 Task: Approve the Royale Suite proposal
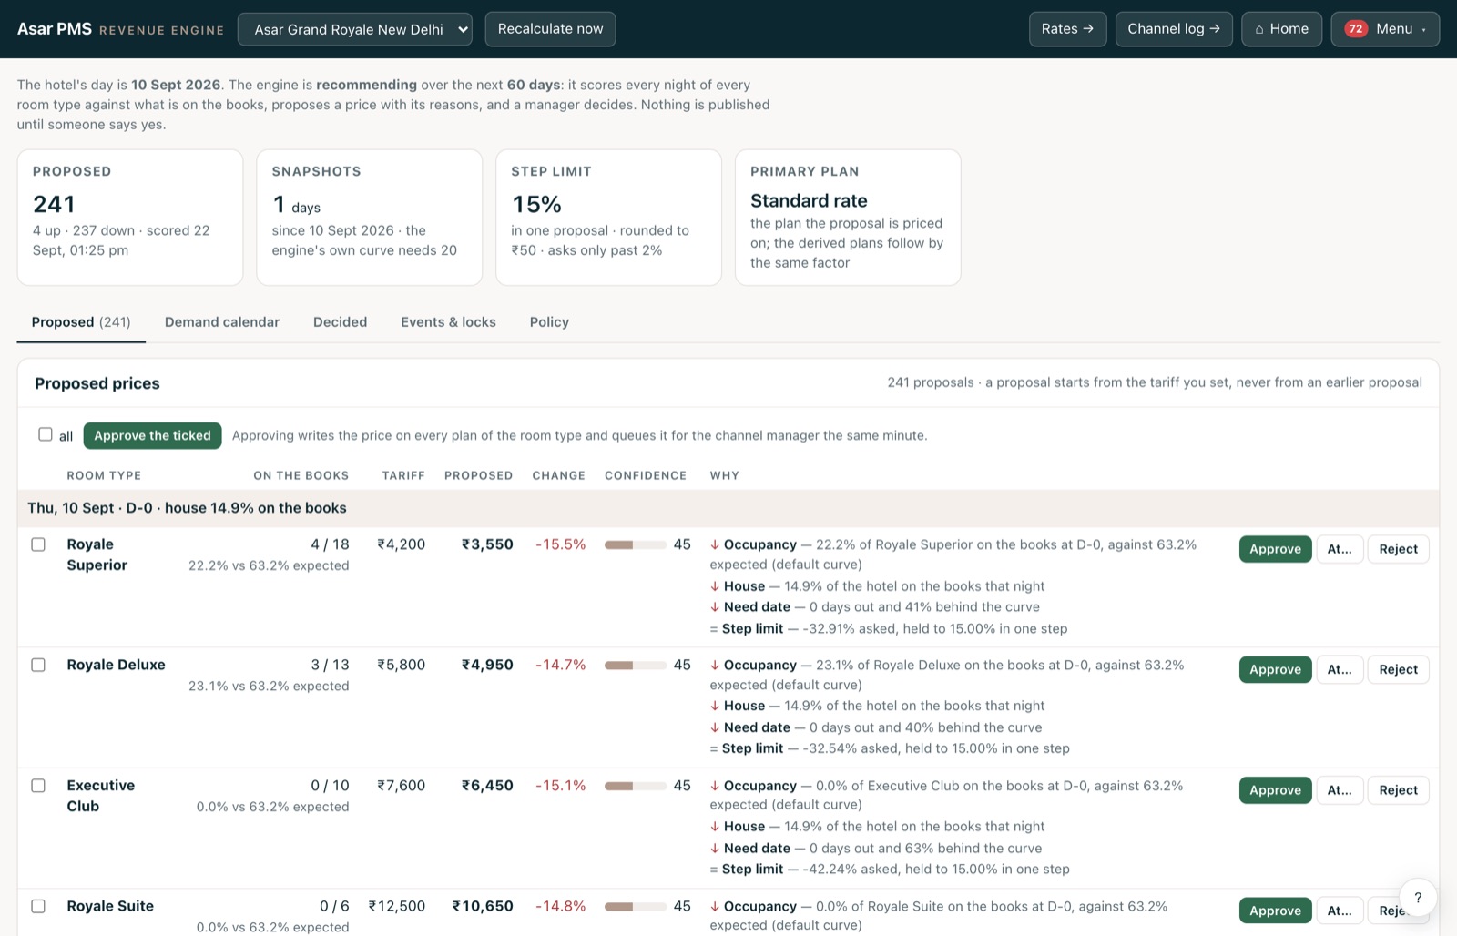point(1275,911)
